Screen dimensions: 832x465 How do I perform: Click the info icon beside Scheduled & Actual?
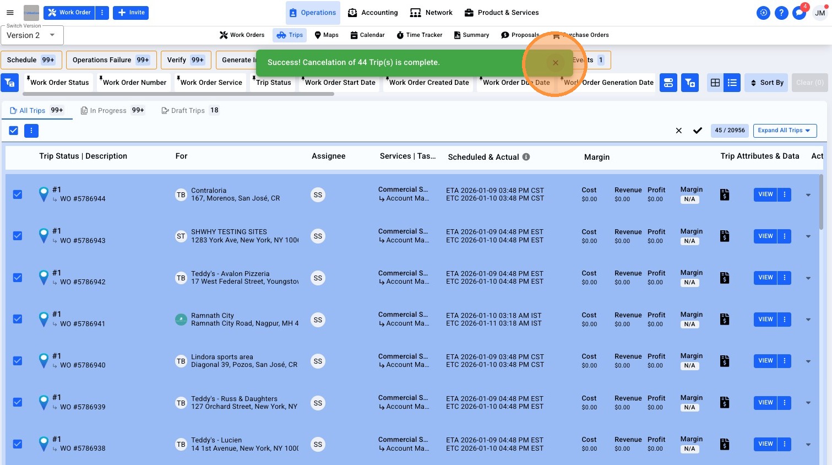coord(526,157)
